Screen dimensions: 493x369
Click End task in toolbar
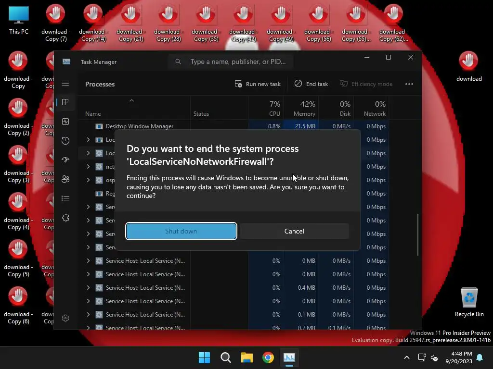point(311,84)
